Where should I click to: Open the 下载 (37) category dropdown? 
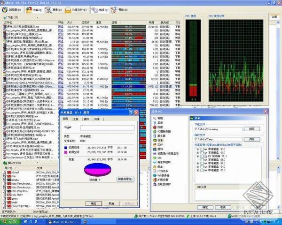(x=38, y=17)
